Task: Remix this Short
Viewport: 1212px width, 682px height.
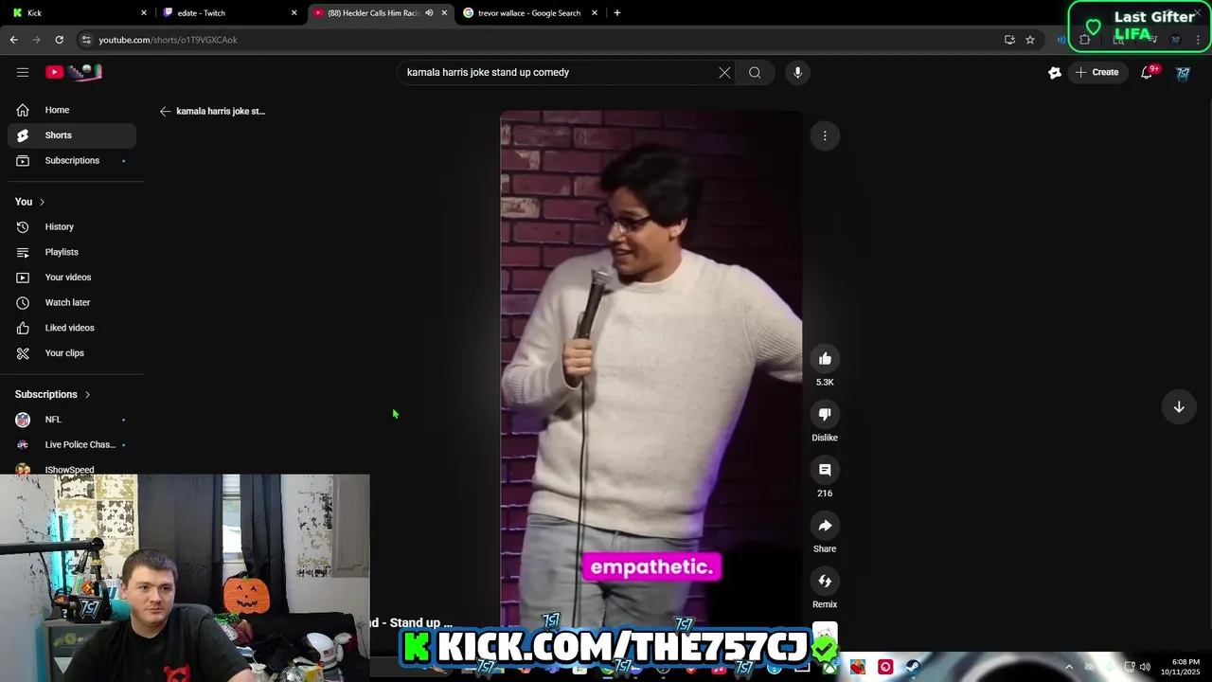Action: [825, 581]
